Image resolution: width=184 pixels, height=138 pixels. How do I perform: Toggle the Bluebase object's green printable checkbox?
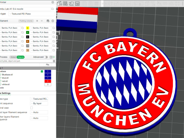coord(42,71)
